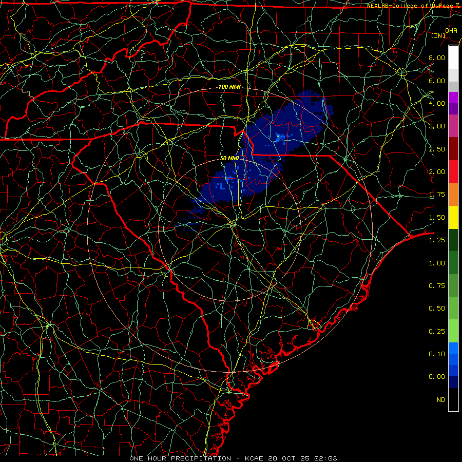Click the ONE HOUR PRECIPITATION title text
Screen dimensions: 462x462
(x=180, y=458)
